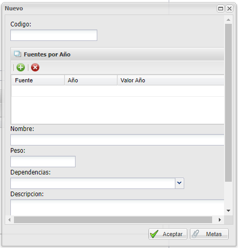Focus the Codigo input field

pyautogui.click(x=54, y=35)
